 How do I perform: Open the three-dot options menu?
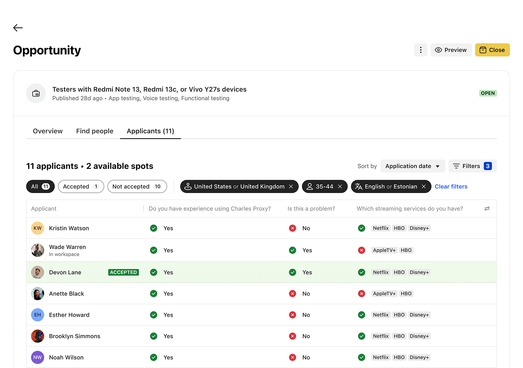coord(420,49)
